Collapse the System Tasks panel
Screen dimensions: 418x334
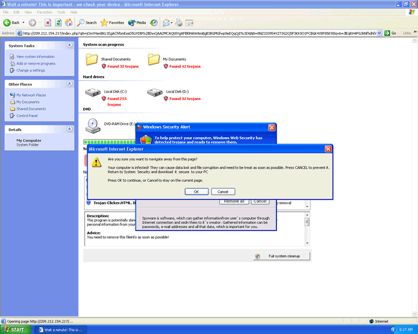(x=69, y=46)
